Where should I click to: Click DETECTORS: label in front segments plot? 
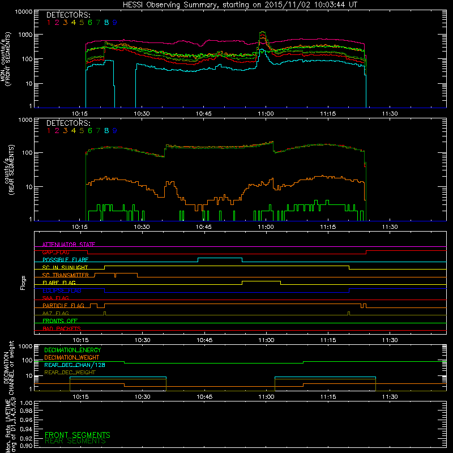click(68, 15)
